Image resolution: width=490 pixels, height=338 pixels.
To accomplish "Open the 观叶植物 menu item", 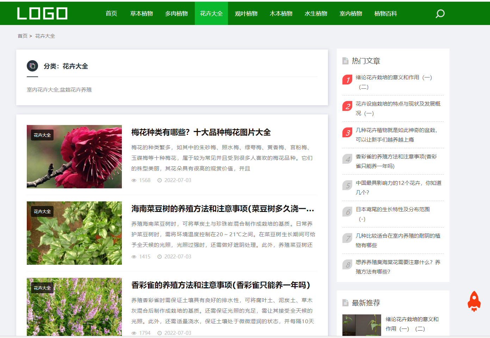I will click(x=246, y=13).
